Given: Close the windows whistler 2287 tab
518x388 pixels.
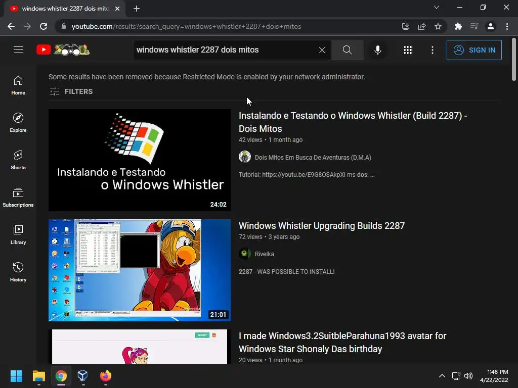Looking at the screenshot, I should tap(117, 9).
